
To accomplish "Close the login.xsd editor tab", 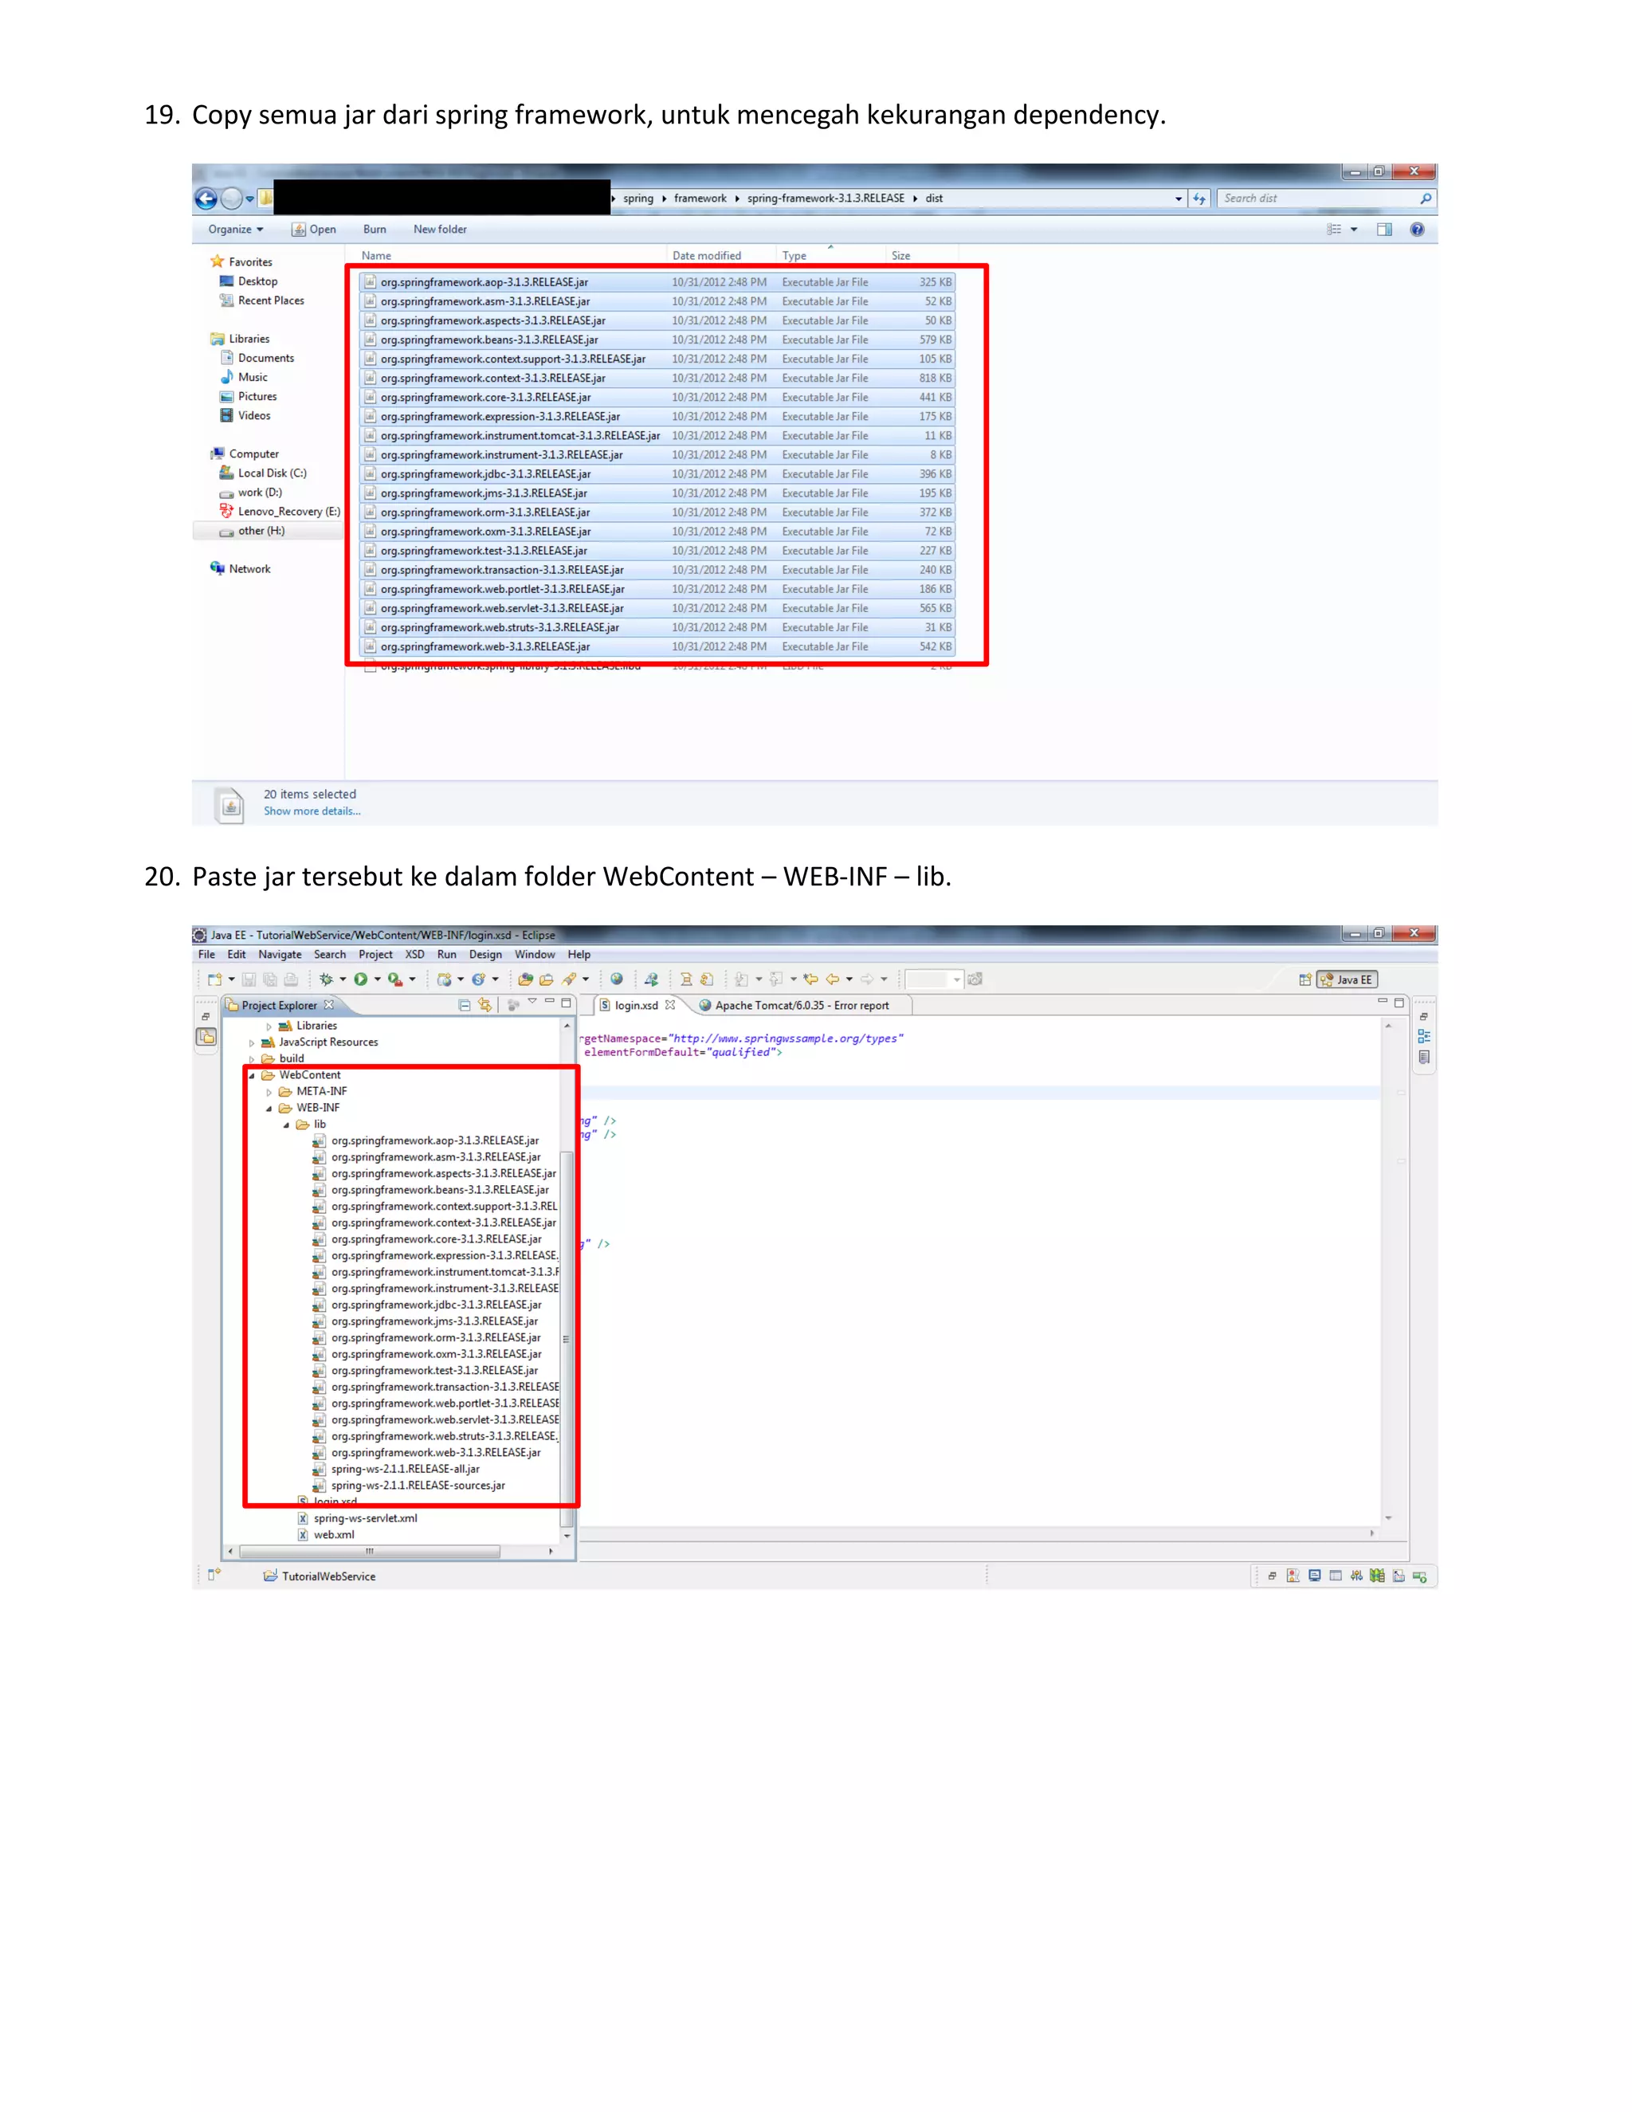I will [670, 1005].
